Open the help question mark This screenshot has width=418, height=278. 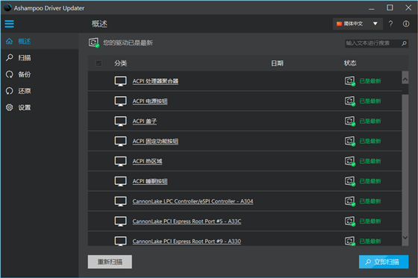[x=390, y=24]
